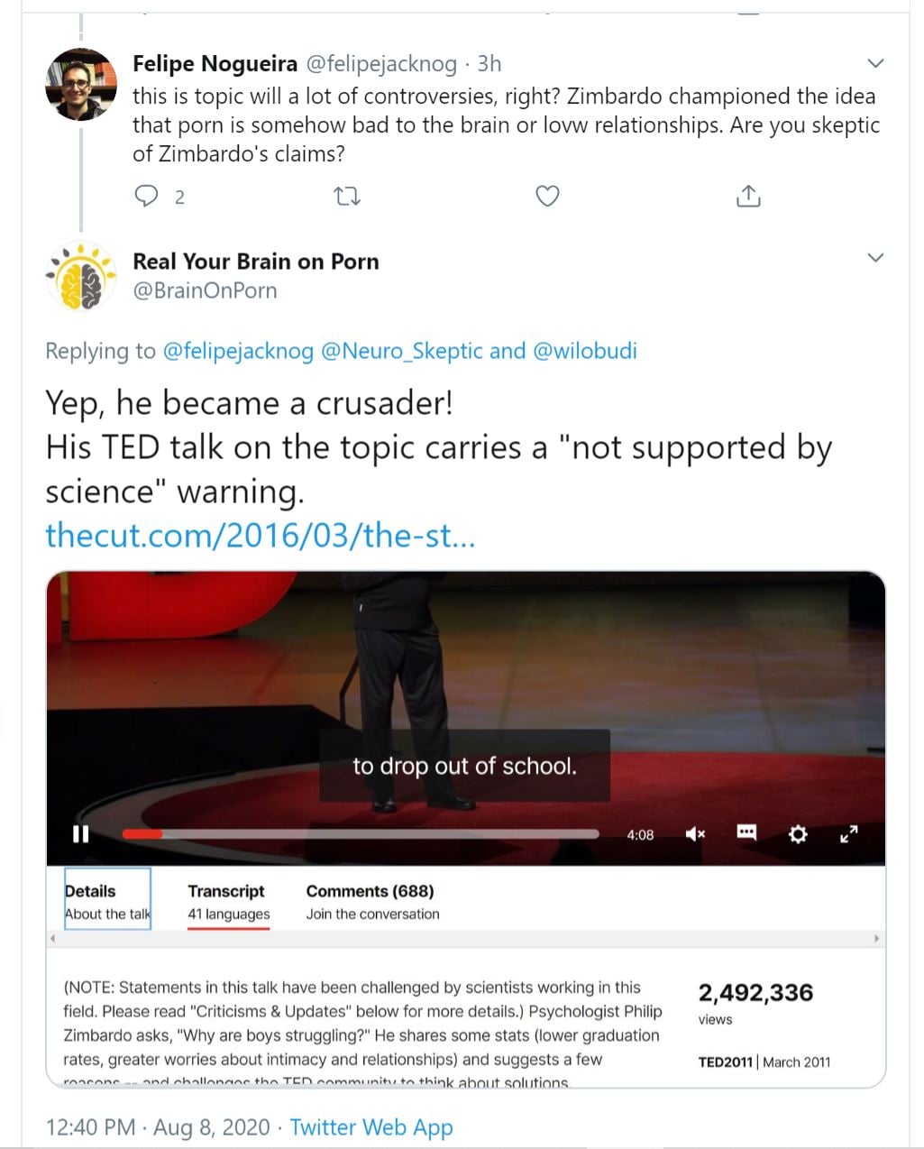Open the video settings gear icon
Screen dimensions: 924x1149
coord(798,834)
